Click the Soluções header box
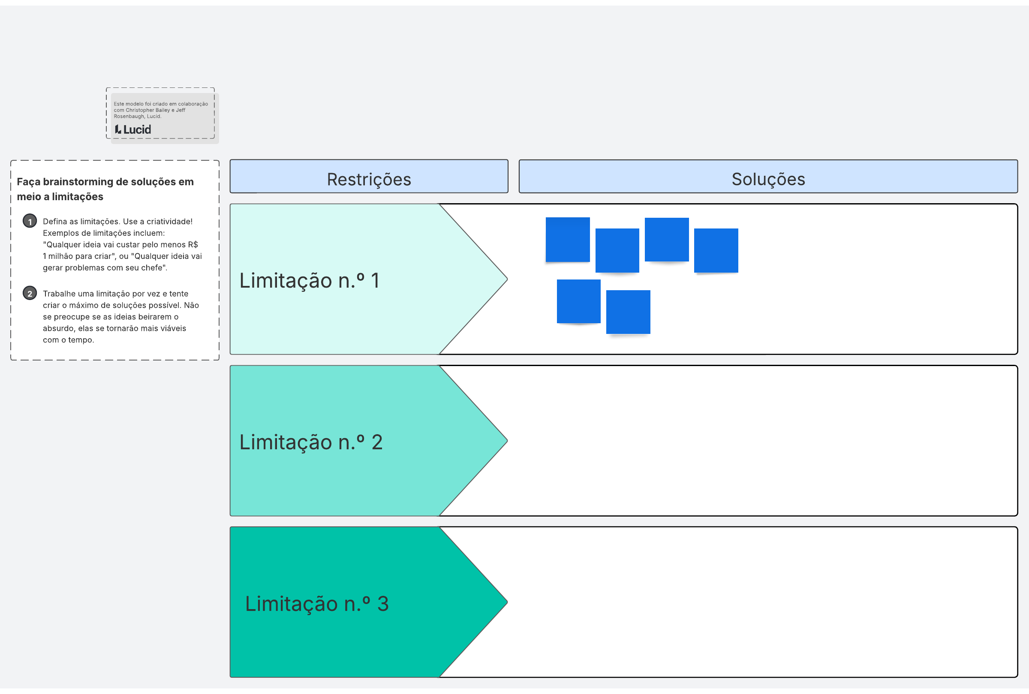Image resolution: width=1029 pixels, height=694 pixels. (768, 177)
